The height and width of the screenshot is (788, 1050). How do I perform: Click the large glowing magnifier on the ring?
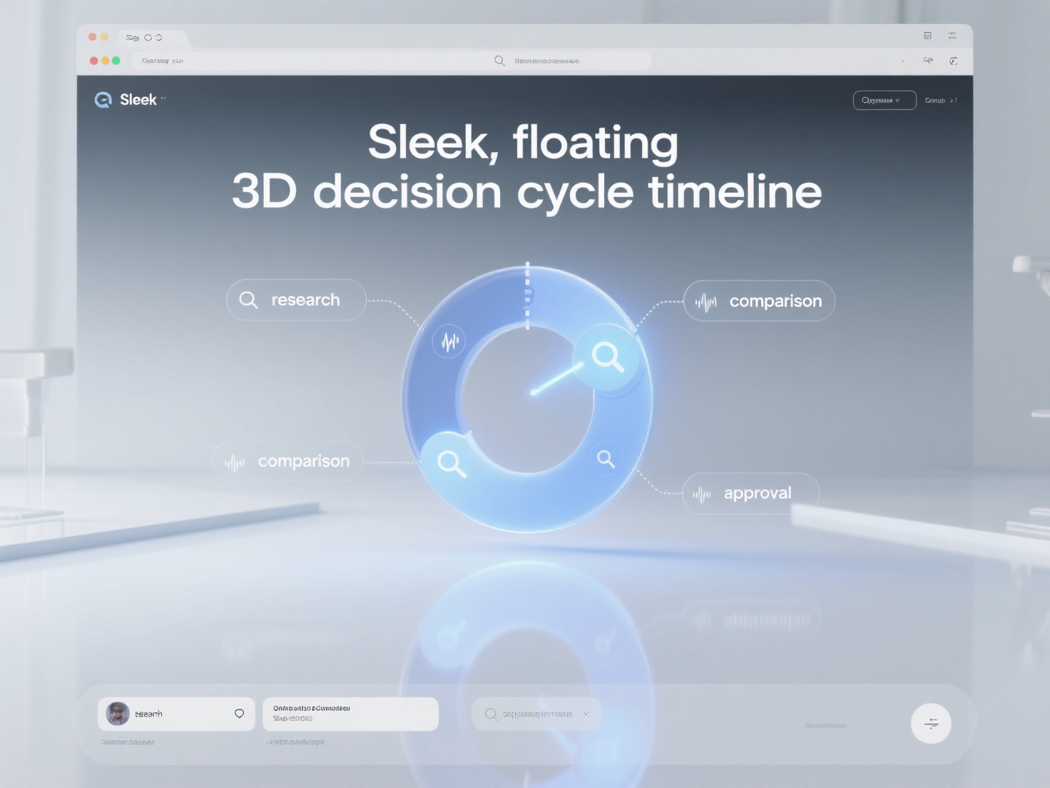click(x=607, y=355)
